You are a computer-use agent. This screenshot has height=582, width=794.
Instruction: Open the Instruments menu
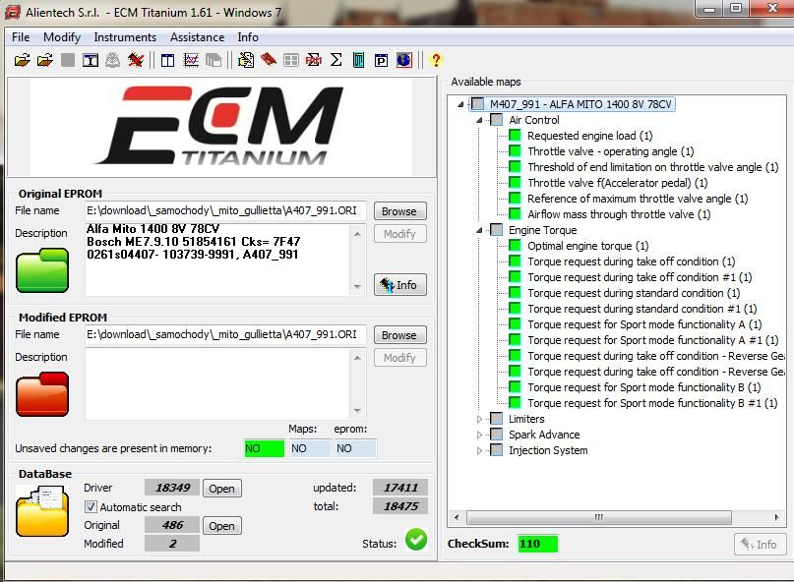125,37
